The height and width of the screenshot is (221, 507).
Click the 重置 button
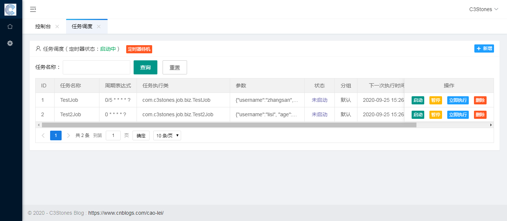pyautogui.click(x=175, y=67)
